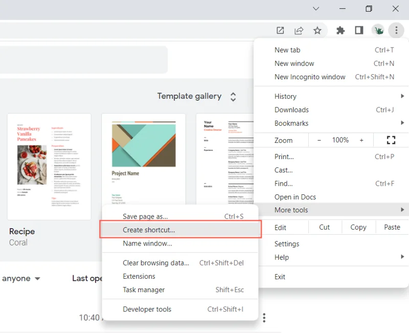The width and height of the screenshot is (409, 333).
Task: Open Developer tools from submenu
Action: pos(180,309)
